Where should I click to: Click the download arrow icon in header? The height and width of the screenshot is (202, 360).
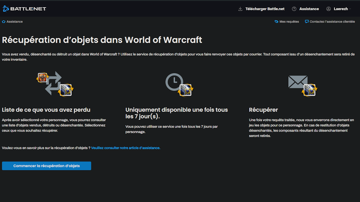click(240, 9)
